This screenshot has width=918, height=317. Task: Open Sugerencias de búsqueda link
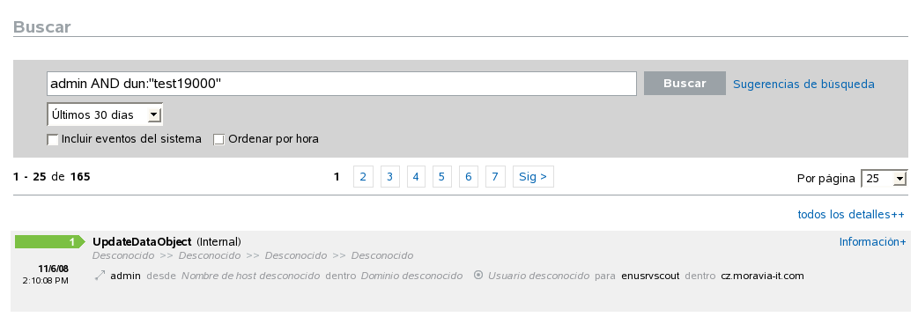point(803,85)
